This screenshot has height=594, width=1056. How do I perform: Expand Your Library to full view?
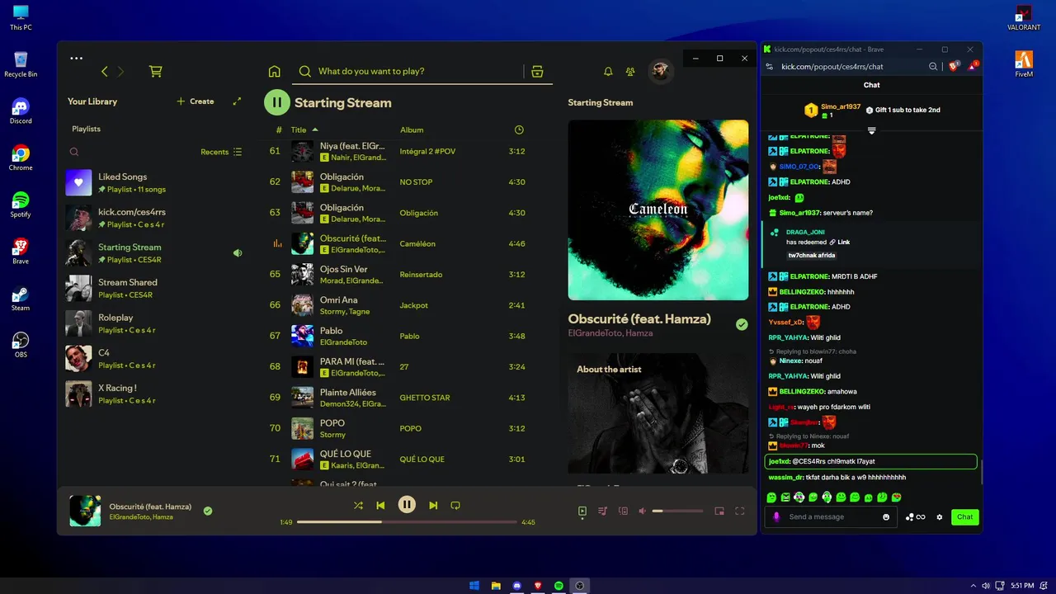pos(237,101)
